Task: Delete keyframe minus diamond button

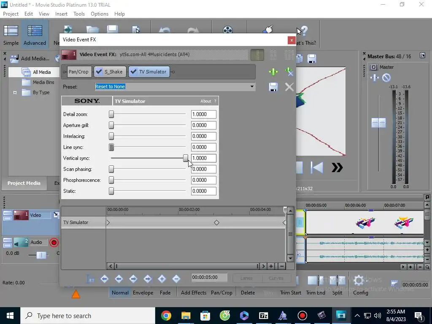Action: pyautogui.click(x=176, y=279)
